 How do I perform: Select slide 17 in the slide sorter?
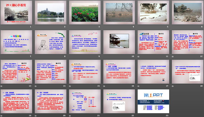click(153, 72)
